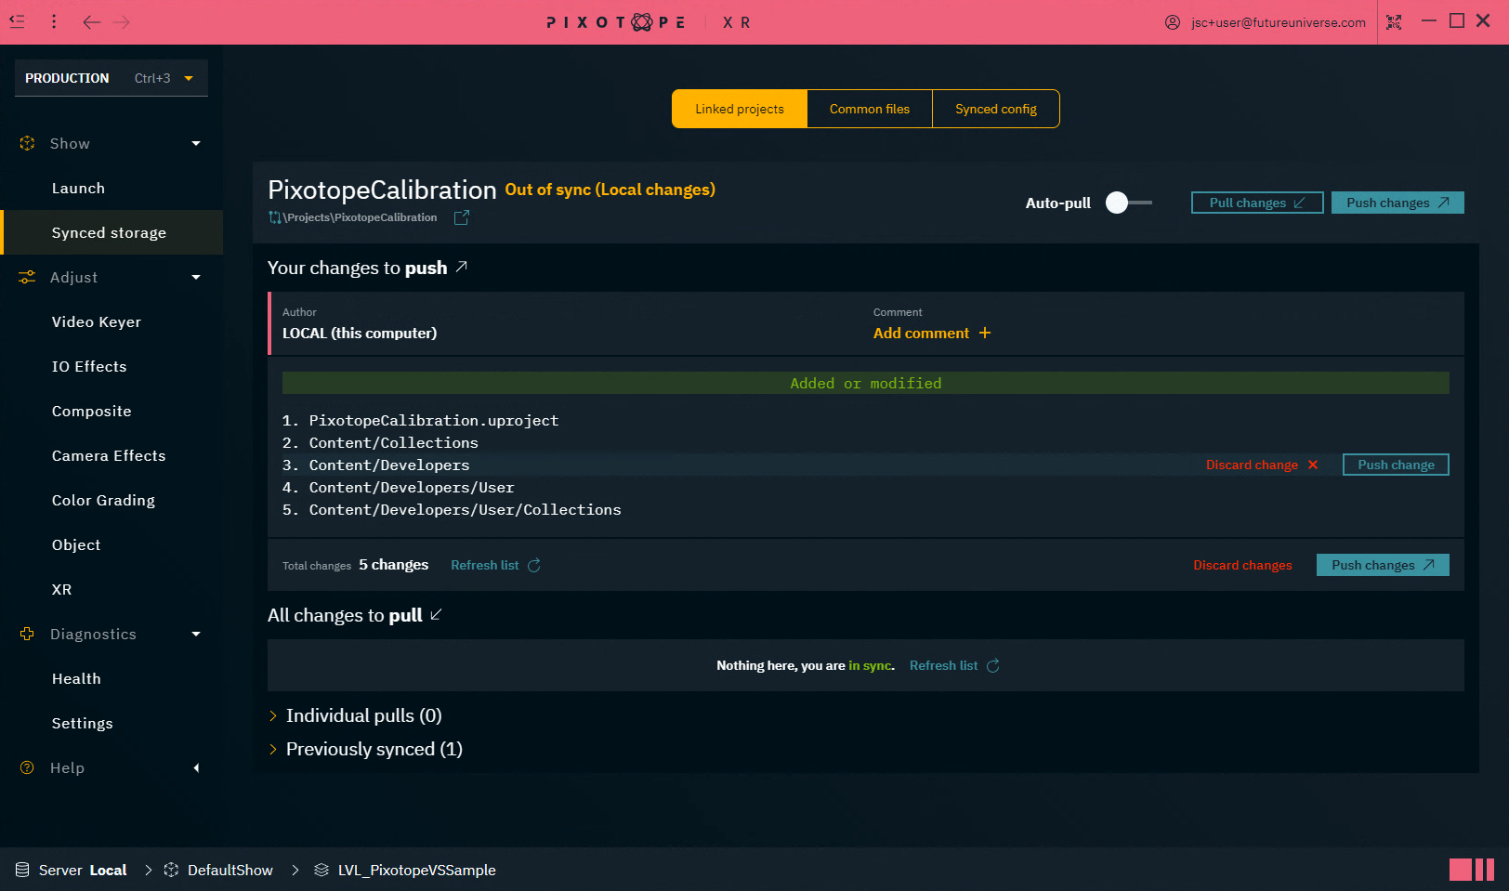Open Video Keyer in the sidebar

pos(112,321)
